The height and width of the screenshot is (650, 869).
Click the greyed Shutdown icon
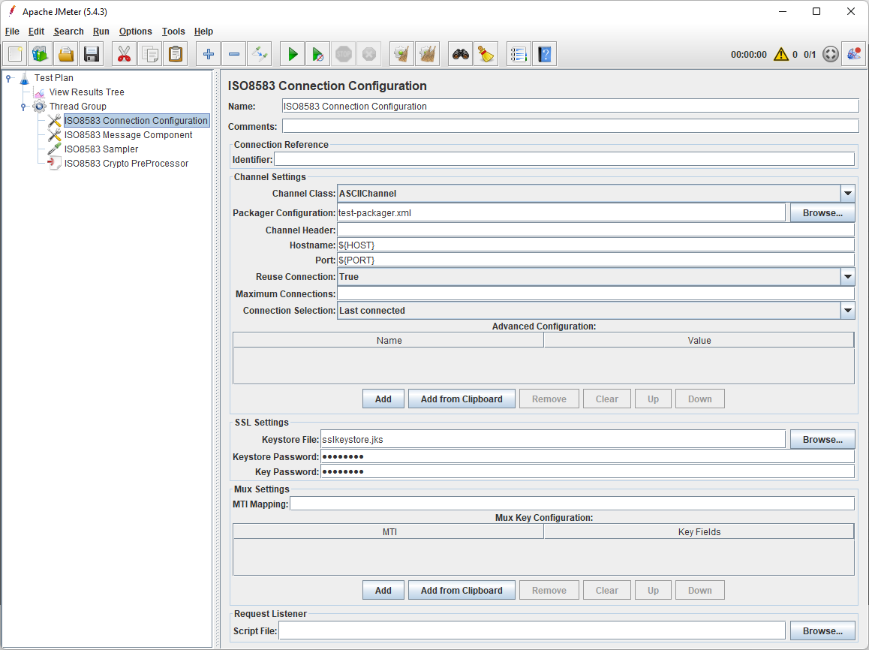(369, 54)
